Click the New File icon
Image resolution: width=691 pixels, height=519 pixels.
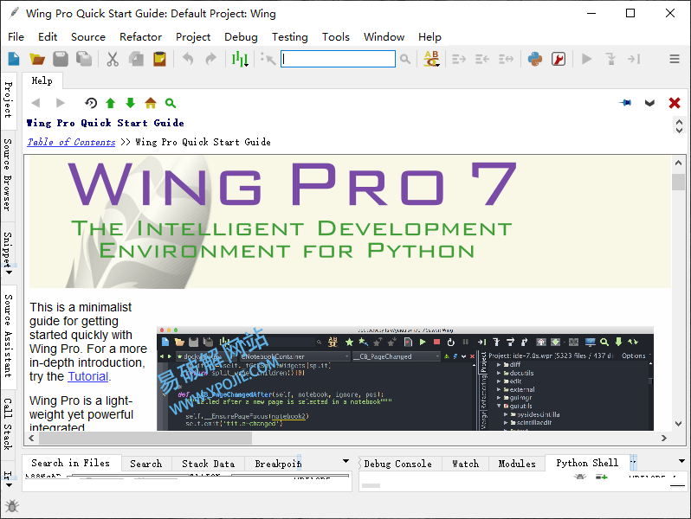[x=14, y=59]
